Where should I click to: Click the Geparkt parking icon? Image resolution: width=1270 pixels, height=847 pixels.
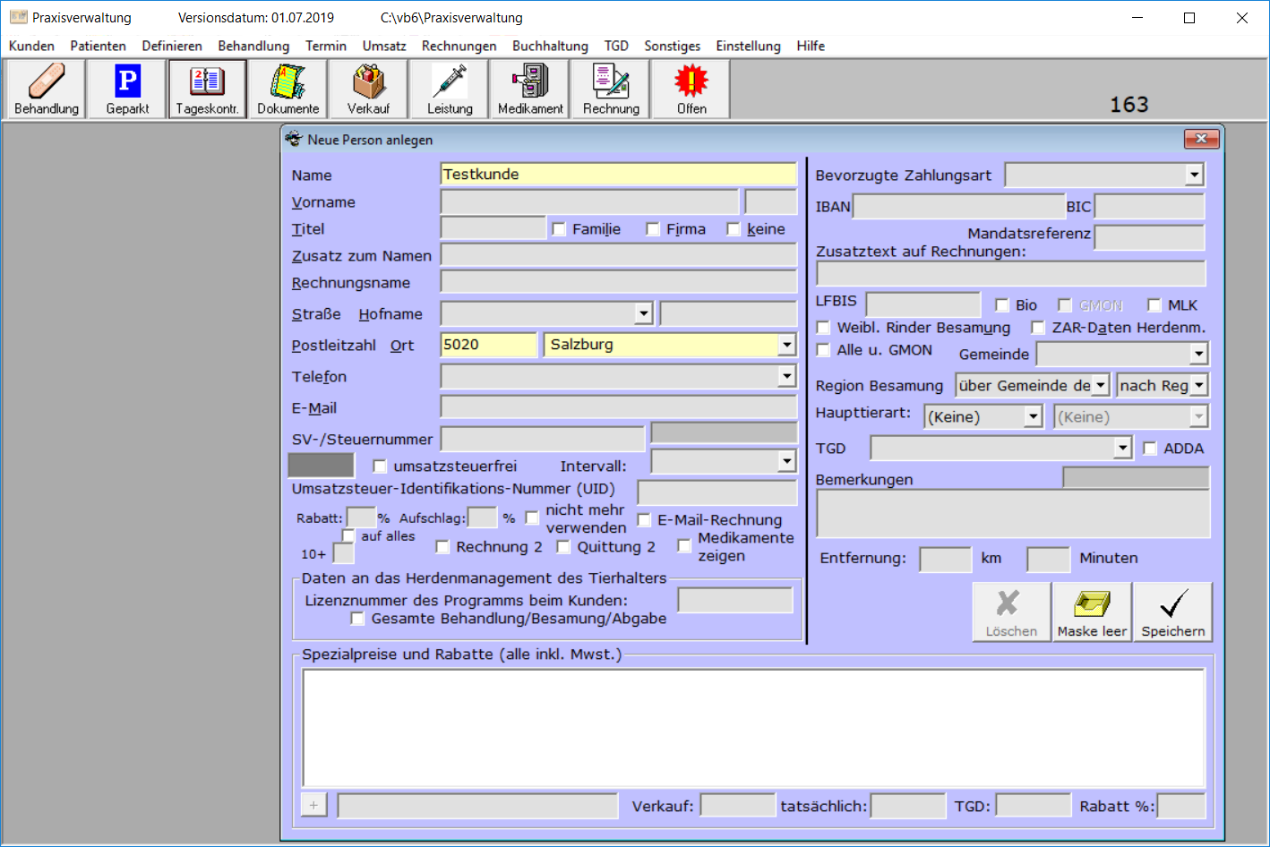pos(127,89)
